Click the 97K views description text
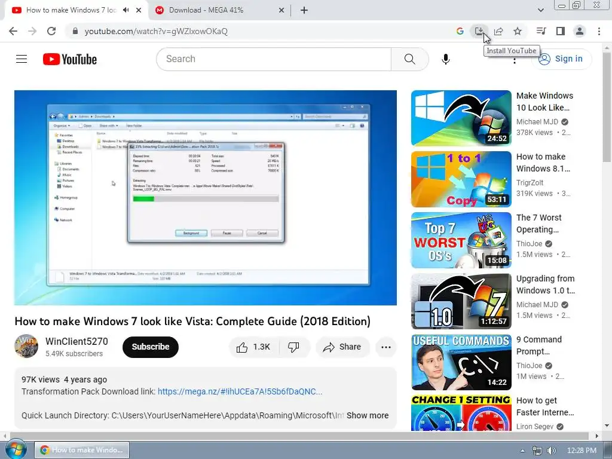 [40, 380]
